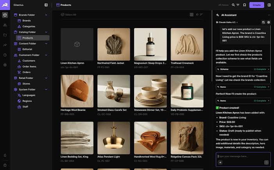The width and height of the screenshot is (274, 170).
Task: Click the send message button icon
Action: [x=266, y=162]
